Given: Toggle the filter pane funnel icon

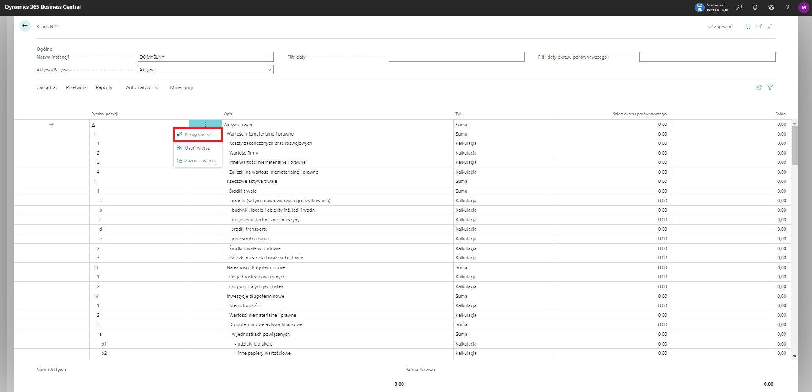Looking at the screenshot, I should pyautogui.click(x=770, y=87).
